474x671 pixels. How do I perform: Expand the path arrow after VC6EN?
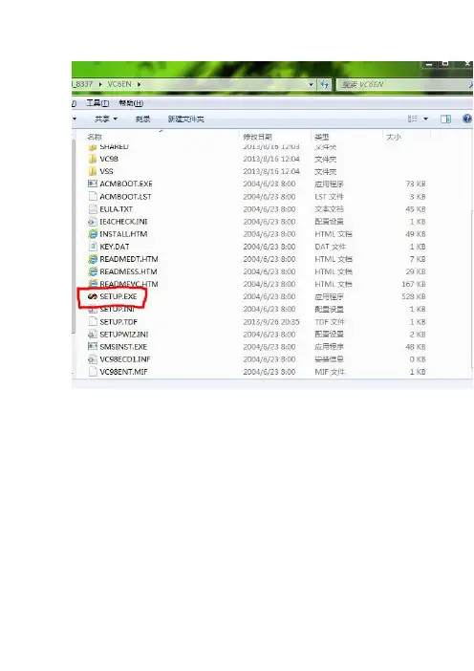139,84
